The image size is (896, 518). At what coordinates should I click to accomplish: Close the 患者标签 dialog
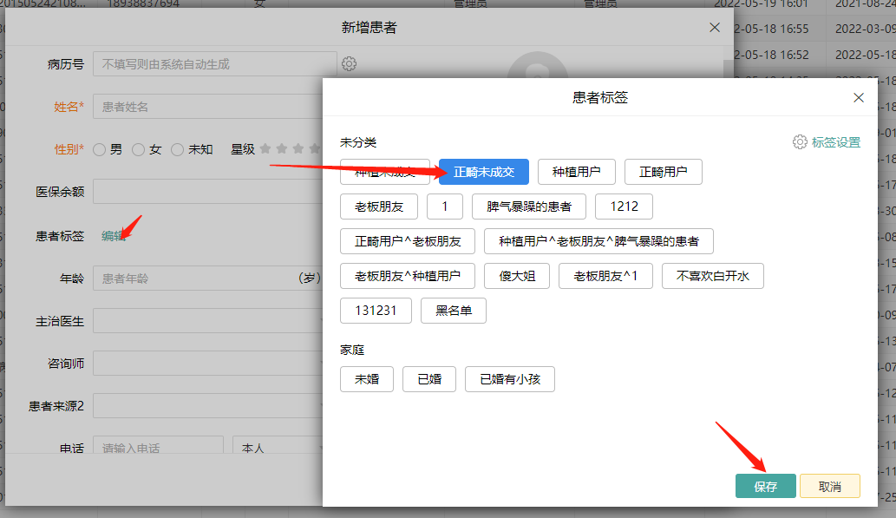pos(859,98)
